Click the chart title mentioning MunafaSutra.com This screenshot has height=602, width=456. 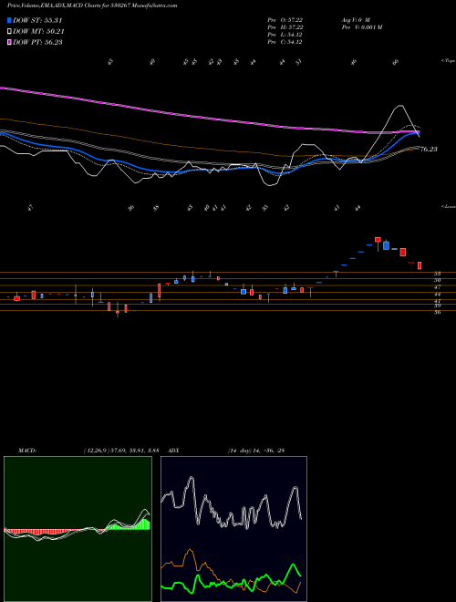[x=92, y=6]
